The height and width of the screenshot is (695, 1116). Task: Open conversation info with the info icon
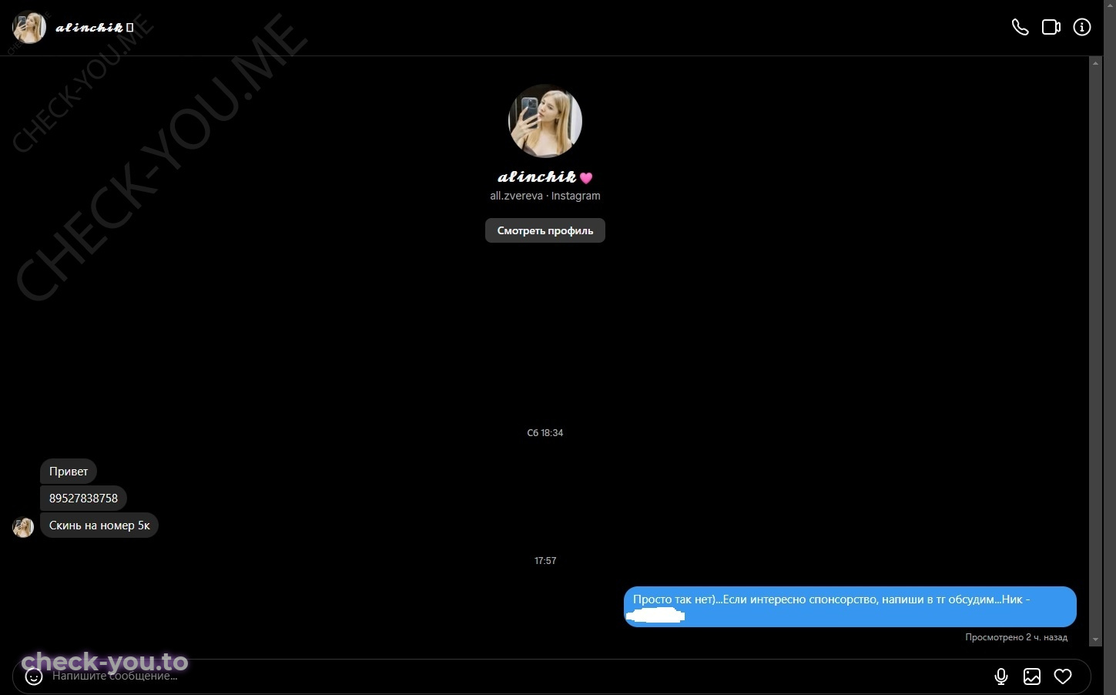pos(1082,28)
